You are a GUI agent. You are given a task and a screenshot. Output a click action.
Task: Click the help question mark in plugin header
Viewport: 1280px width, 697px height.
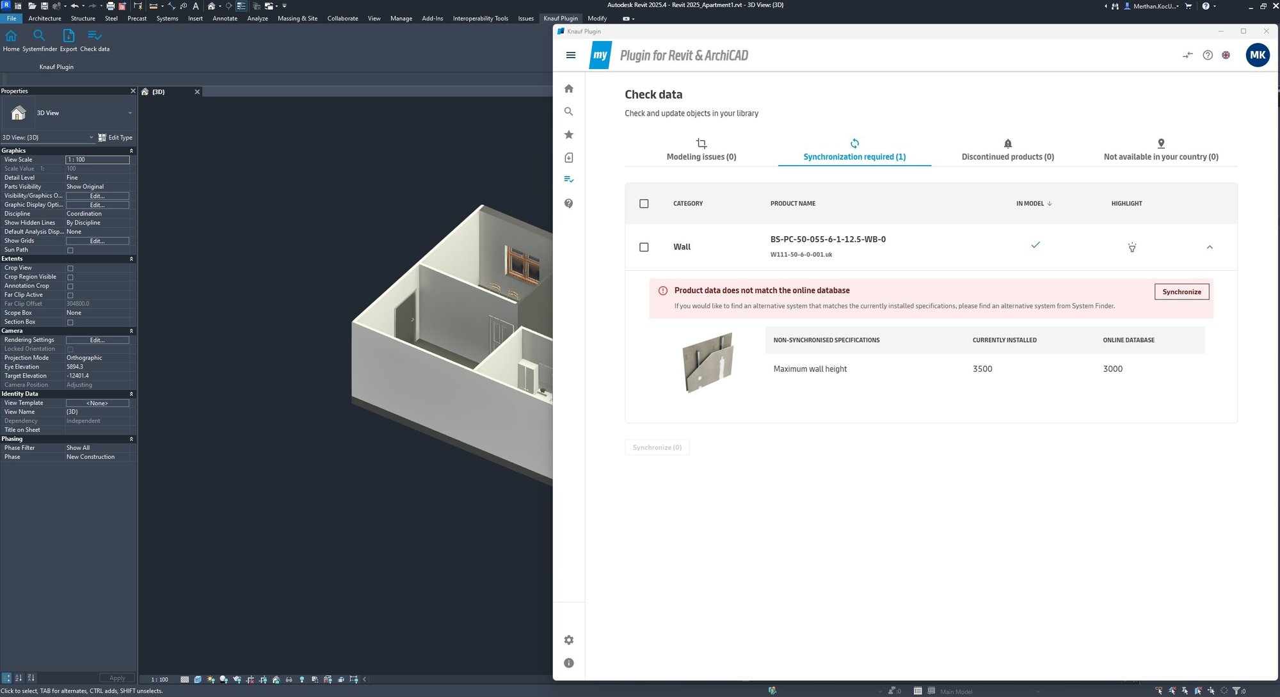coord(1208,55)
